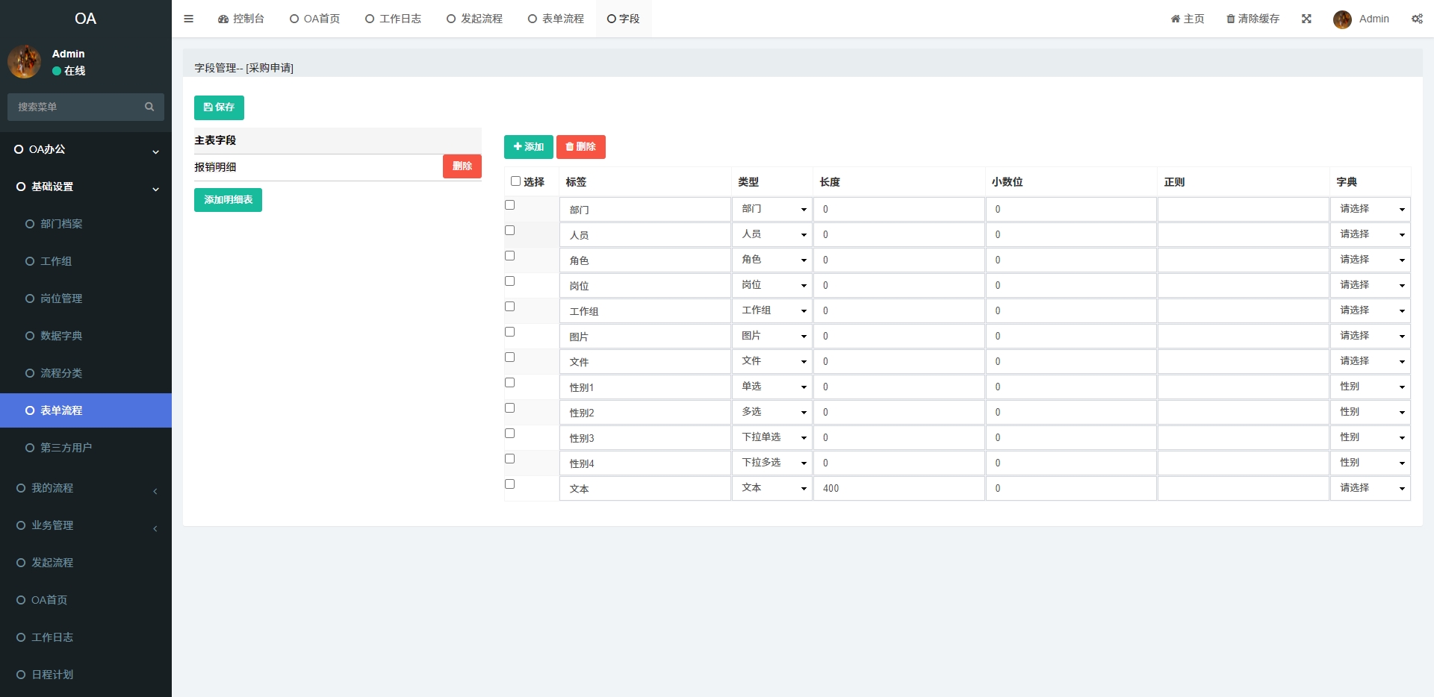Click the length input field showing 400
This screenshot has height=697, width=1434.
click(x=898, y=488)
